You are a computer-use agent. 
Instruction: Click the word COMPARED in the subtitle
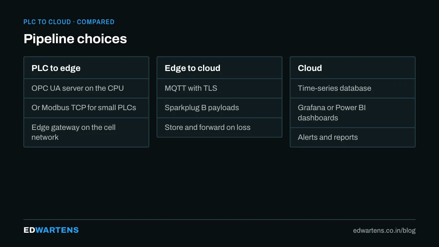click(x=95, y=22)
